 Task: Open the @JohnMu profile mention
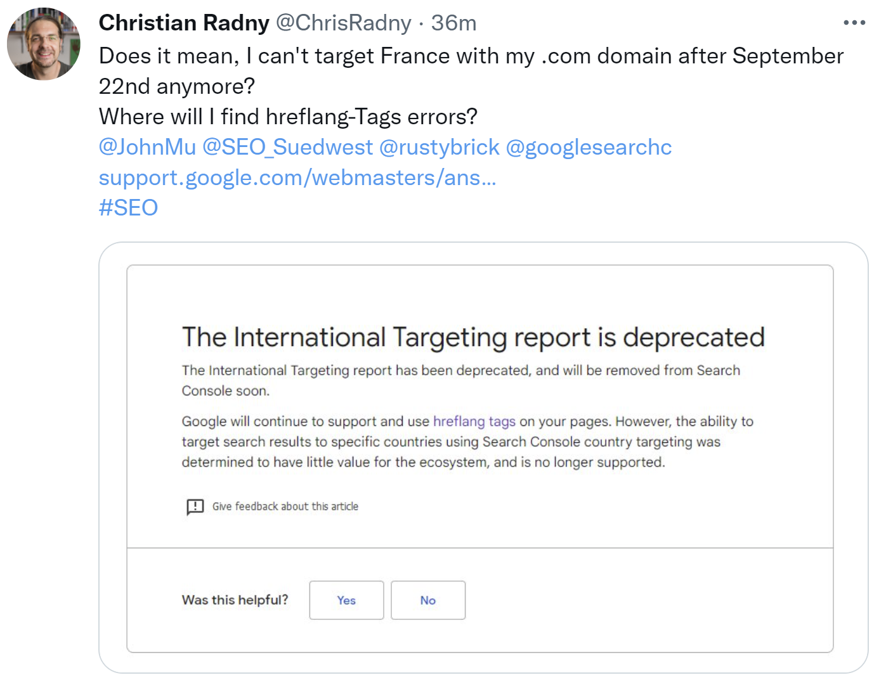148,146
